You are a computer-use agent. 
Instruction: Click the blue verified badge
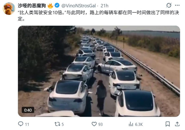coord(57,5)
